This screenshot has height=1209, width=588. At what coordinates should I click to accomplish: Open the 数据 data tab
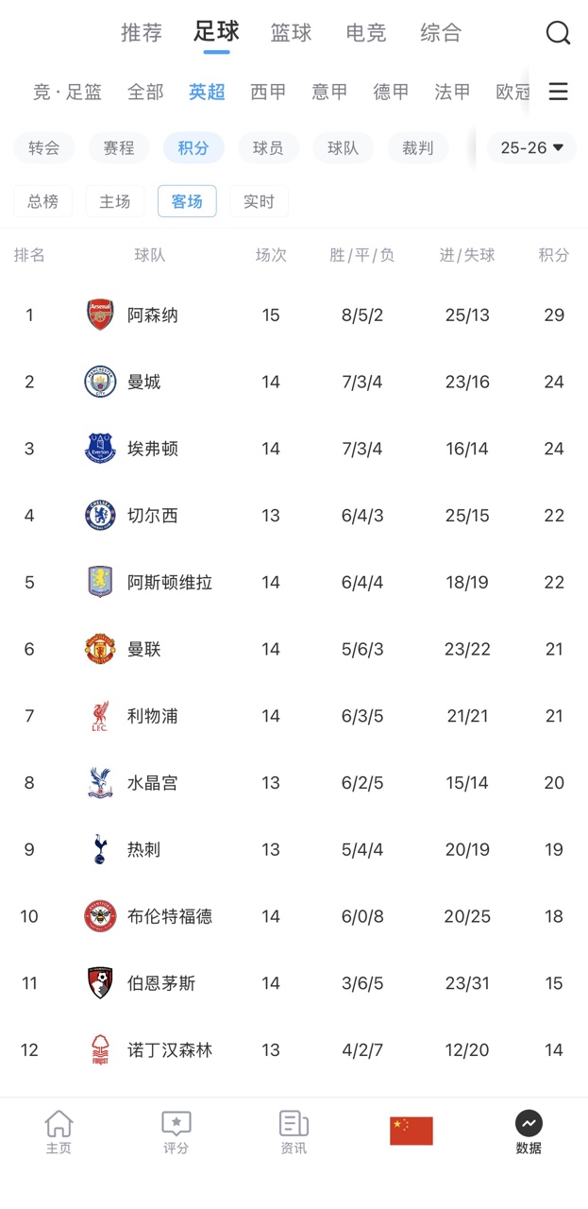(x=529, y=1131)
